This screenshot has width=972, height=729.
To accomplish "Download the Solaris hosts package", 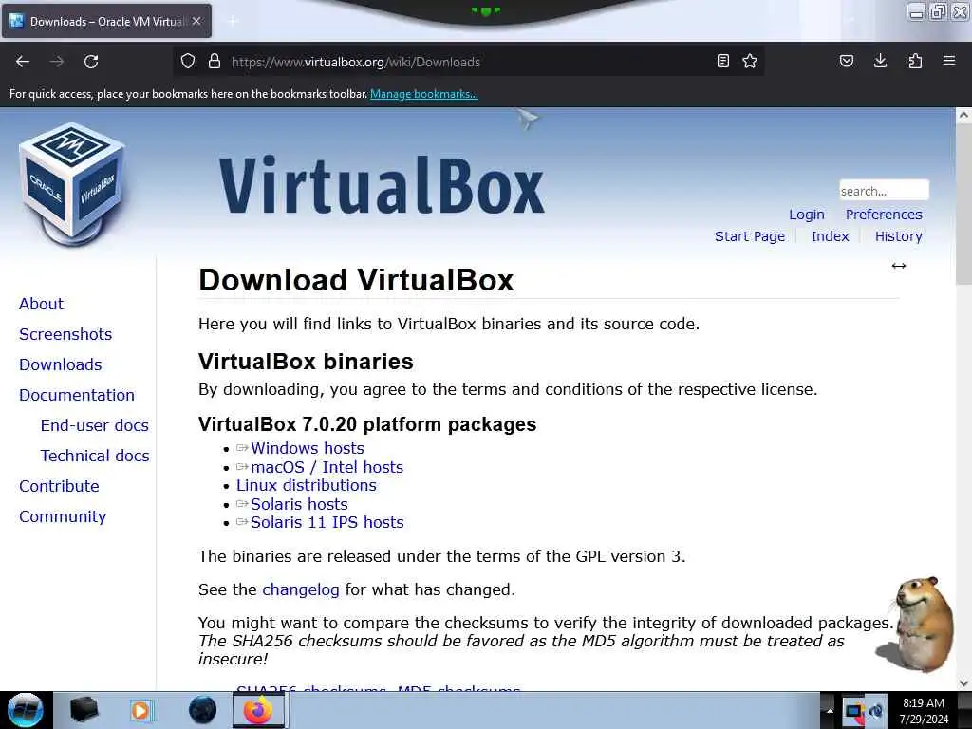I will coord(299,504).
